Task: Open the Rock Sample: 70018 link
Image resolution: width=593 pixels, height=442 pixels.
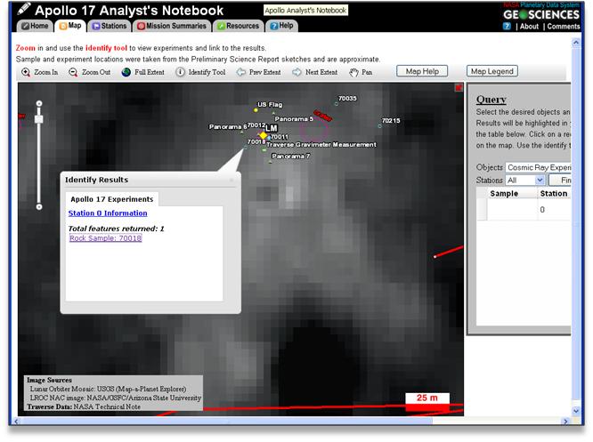Action: pos(106,238)
